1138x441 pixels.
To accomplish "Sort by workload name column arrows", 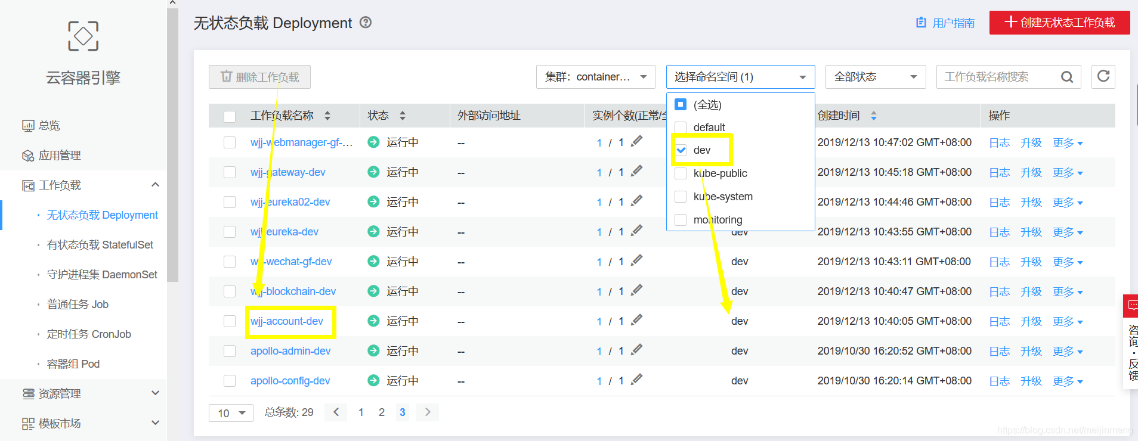I will (327, 116).
